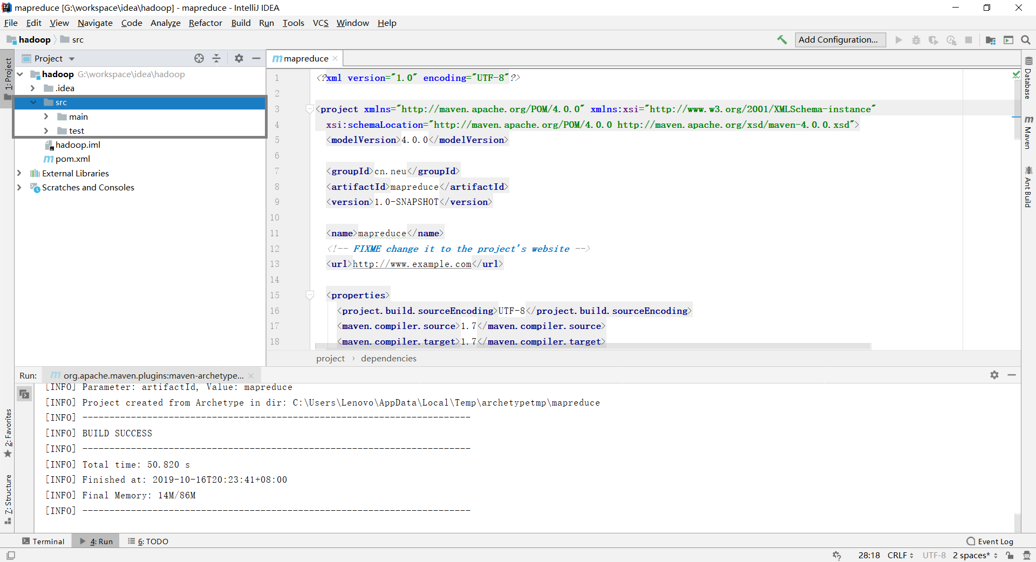Image resolution: width=1036 pixels, height=562 pixels.
Task: Fold the properties tag at line 15
Action: tap(310, 295)
